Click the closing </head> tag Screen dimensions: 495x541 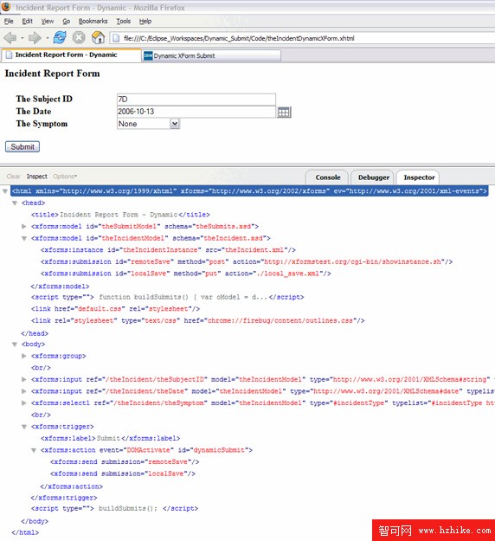pos(35,333)
